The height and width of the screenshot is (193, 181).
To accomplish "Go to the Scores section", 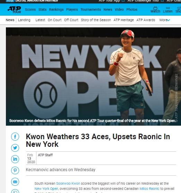I will (x=30, y=9).
